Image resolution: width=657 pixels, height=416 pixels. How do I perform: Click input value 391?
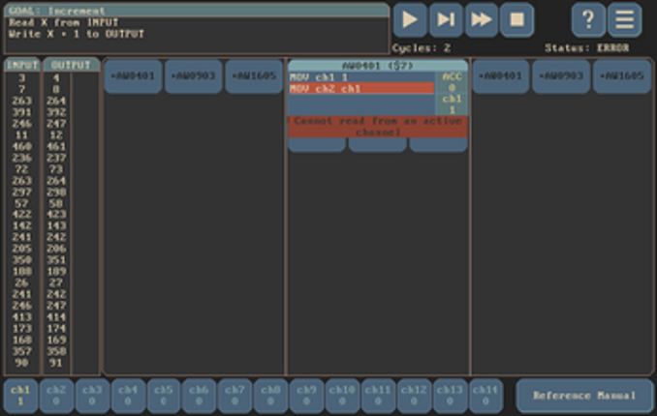pos(21,112)
